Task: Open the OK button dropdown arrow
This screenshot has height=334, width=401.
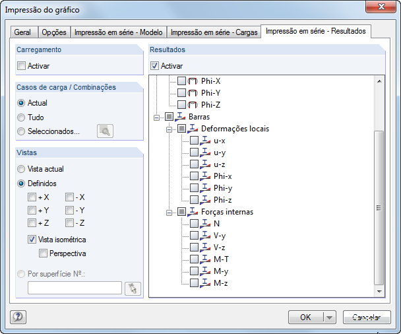Action: tap(329, 317)
